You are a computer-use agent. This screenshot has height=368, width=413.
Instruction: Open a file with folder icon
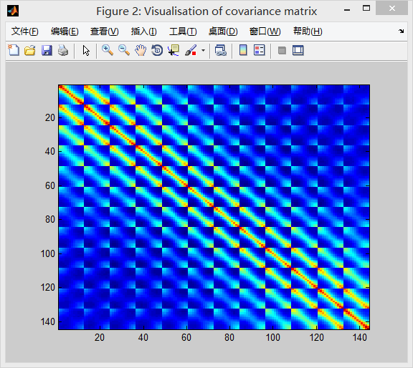30,50
